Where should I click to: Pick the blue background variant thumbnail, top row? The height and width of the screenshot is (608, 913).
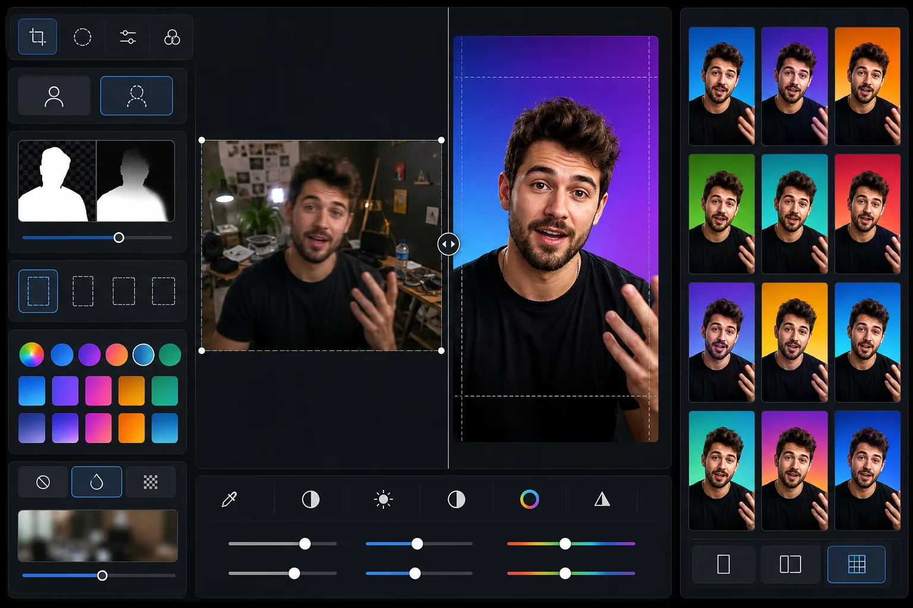[722, 86]
